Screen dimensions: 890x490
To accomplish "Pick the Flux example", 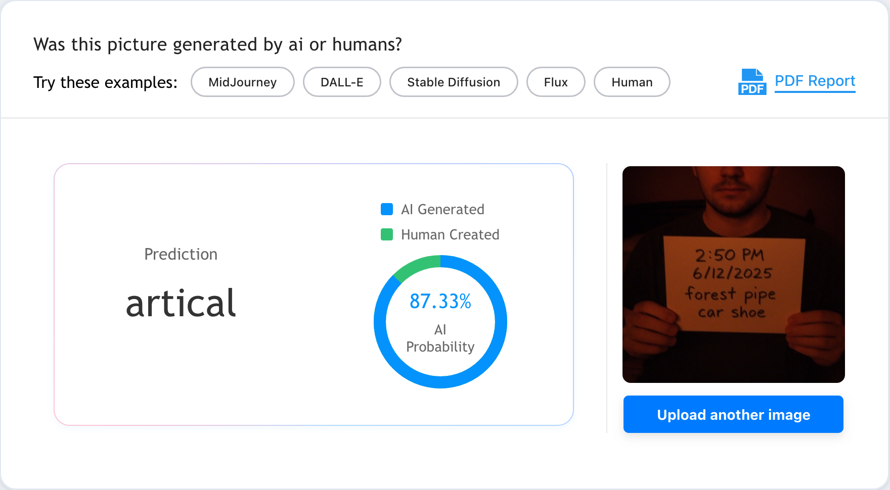I will (556, 82).
